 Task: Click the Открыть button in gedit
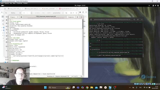click(13, 17)
